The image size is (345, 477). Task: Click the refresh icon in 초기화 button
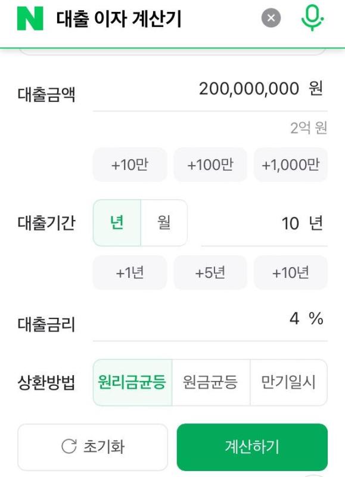pos(69,446)
